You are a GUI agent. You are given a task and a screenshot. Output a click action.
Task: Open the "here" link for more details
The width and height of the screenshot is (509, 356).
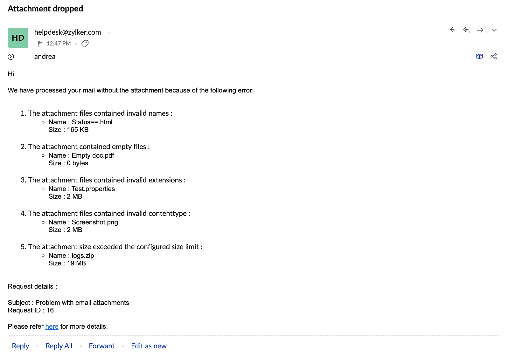tap(52, 326)
